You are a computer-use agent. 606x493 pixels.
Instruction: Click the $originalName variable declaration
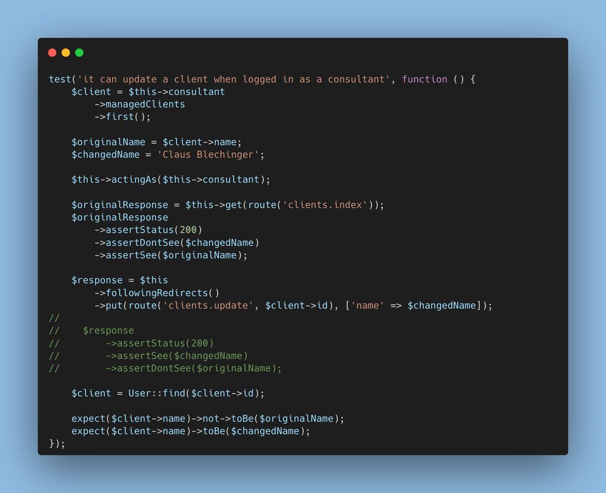108,142
